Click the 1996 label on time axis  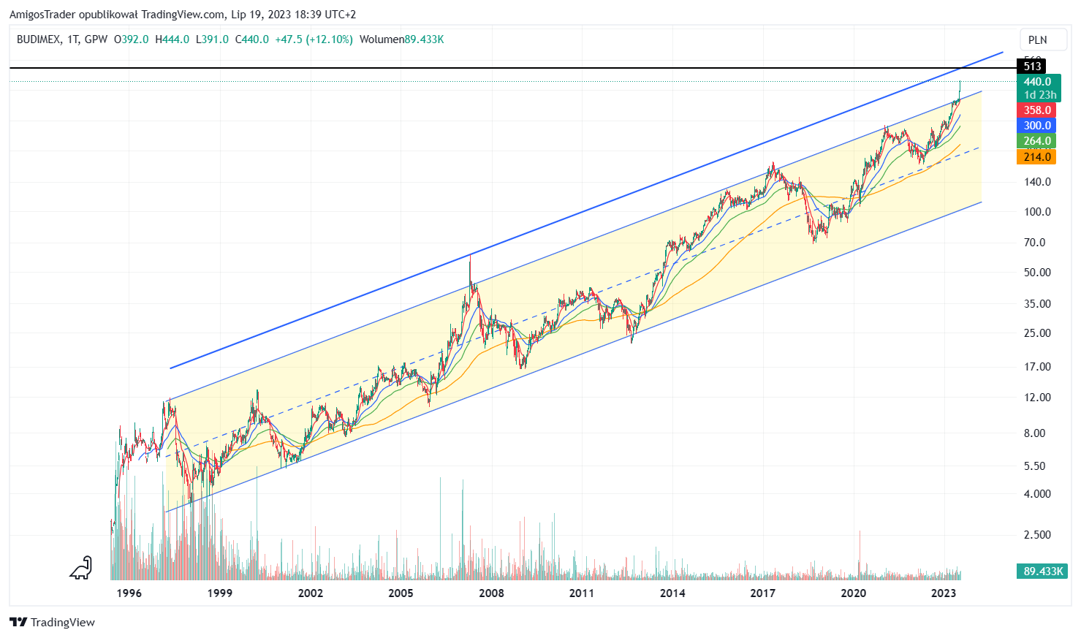(129, 593)
